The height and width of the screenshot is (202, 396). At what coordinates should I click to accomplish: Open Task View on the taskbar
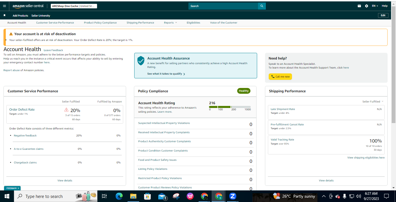click(x=104, y=196)
